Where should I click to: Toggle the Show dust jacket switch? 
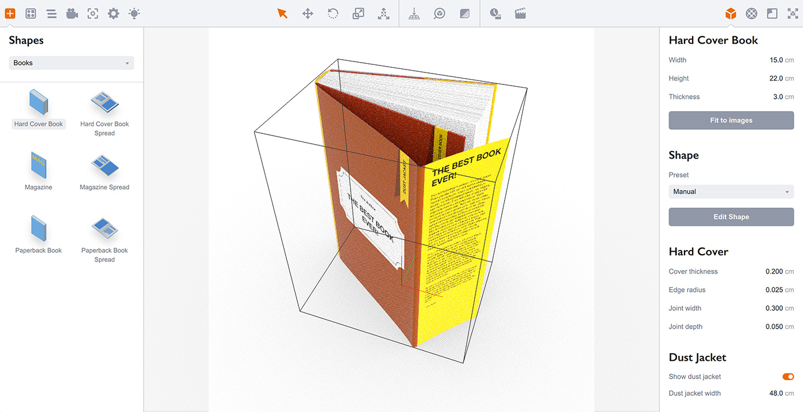coord(788,377)
